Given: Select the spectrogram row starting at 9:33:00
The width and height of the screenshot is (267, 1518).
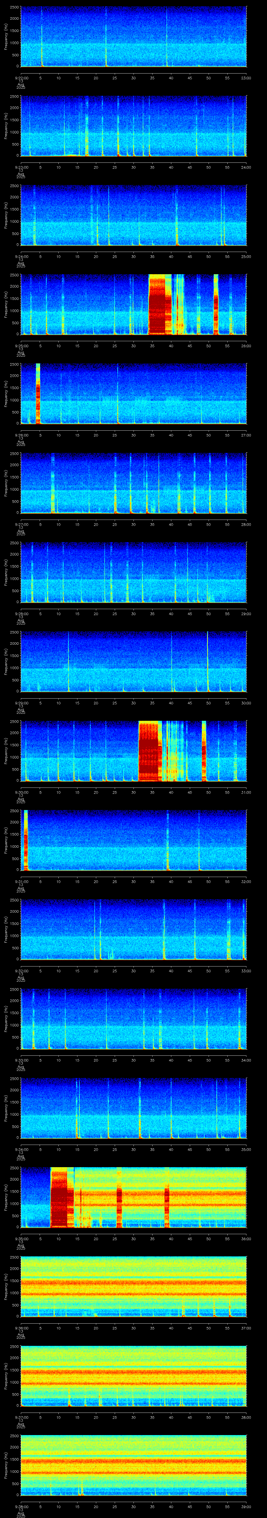Looking at the screenshot, I should pyautogui.click(x=133, y=1019).
